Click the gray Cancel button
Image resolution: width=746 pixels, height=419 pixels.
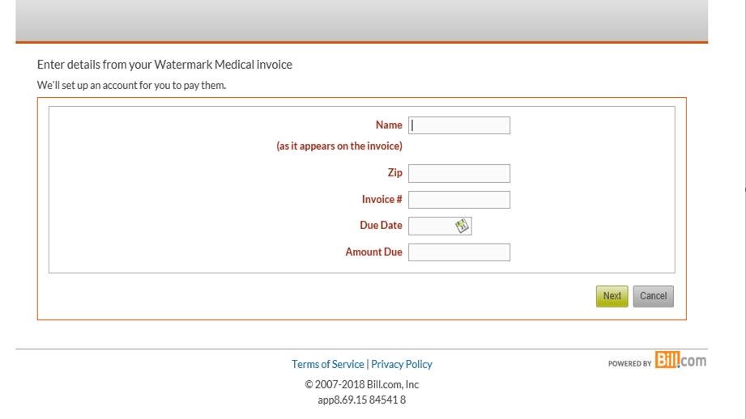coord(653,296)
